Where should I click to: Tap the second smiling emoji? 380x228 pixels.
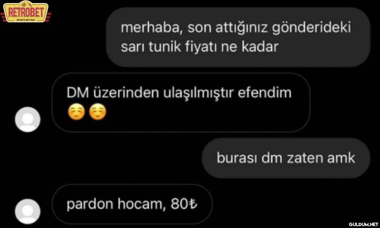pos(98,113)
